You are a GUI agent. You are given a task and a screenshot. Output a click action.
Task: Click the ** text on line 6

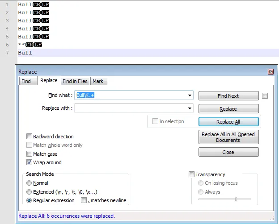click(21, 44)
